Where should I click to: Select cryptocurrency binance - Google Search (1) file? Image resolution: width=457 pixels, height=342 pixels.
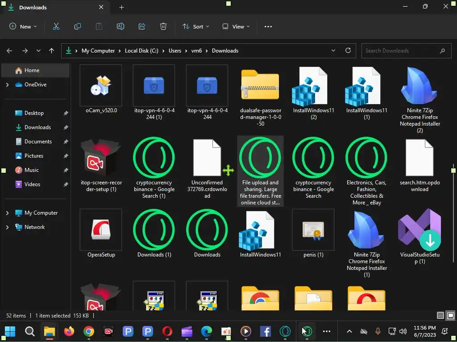[x=154, y=168]
